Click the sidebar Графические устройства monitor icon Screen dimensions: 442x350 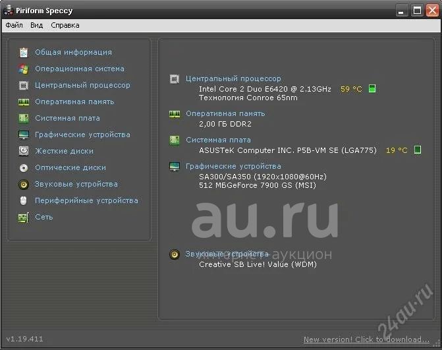point(24,135)
